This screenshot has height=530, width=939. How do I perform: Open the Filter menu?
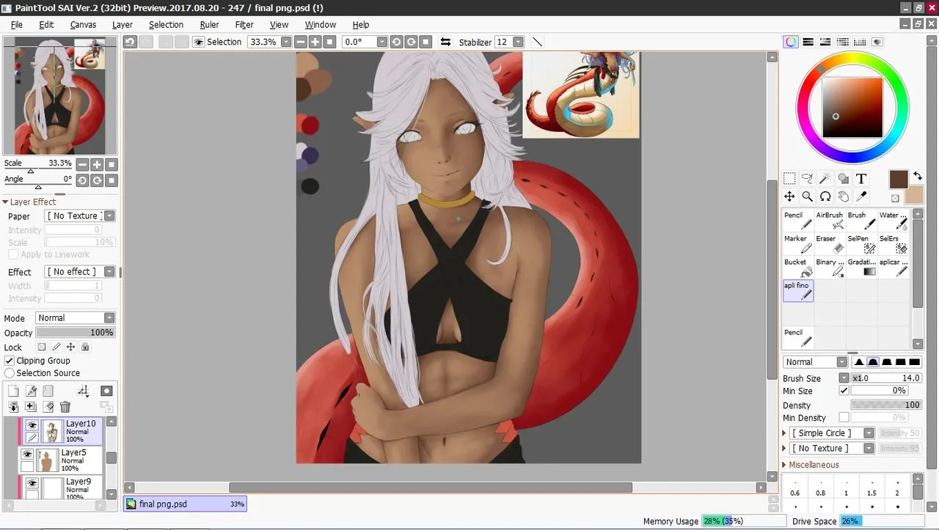point(244,24)
